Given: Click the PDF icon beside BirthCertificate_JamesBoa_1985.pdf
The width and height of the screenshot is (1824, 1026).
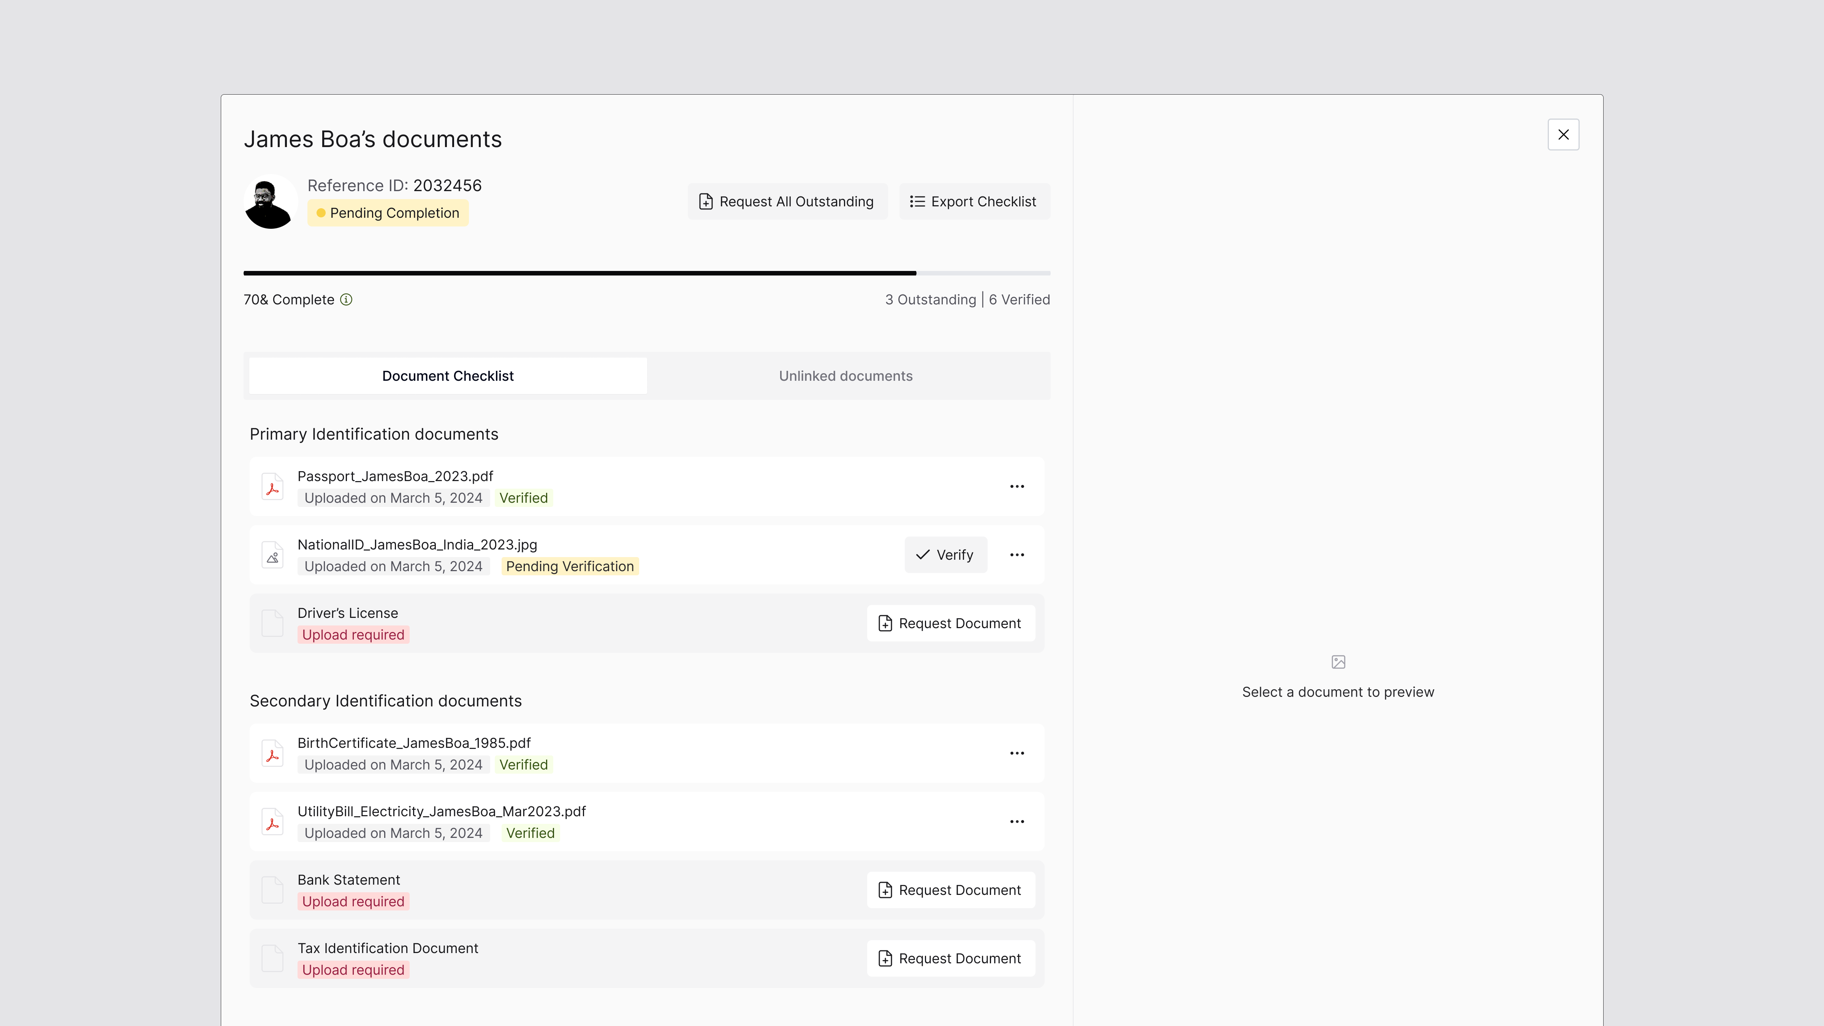Looking at the screenshot, I should tap(272, 754).
